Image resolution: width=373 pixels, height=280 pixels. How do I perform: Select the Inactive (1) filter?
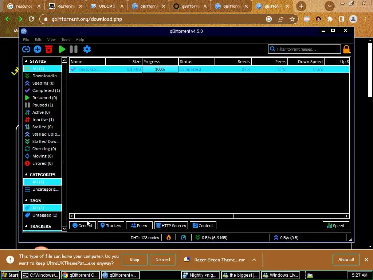42,120
